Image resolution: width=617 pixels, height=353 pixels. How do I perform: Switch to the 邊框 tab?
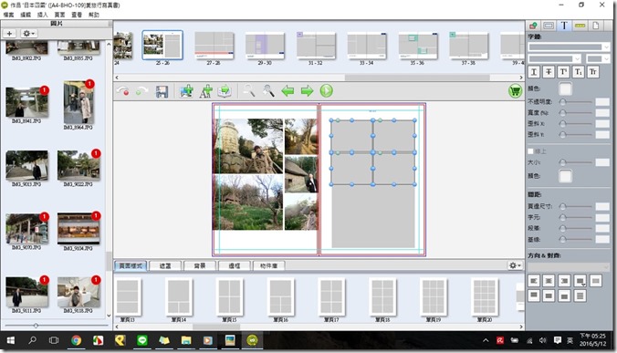pos(235,265)
